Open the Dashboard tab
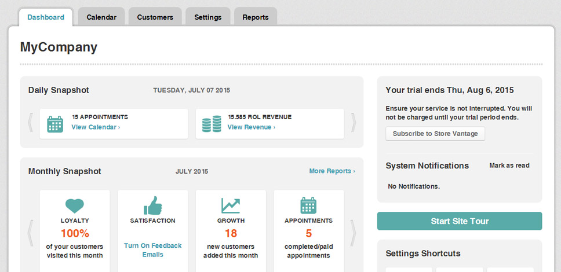The width and height of the screenshot is (561, 272). [46, 17]
